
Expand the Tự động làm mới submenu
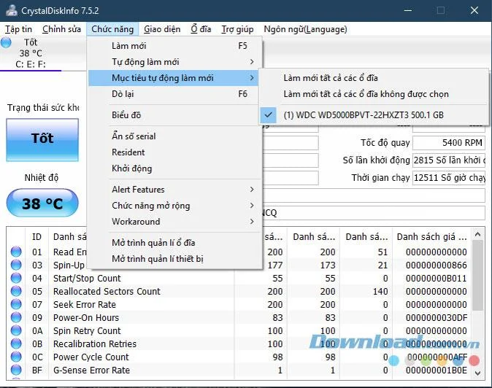(174, 62)
